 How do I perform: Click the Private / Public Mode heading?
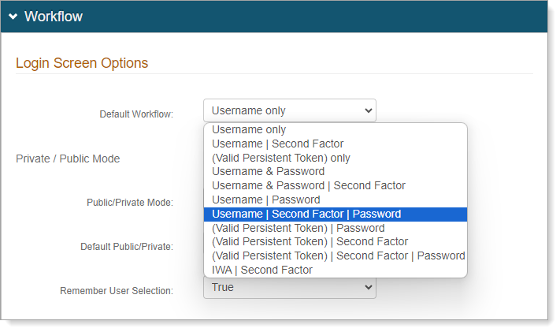click(68, 159)
